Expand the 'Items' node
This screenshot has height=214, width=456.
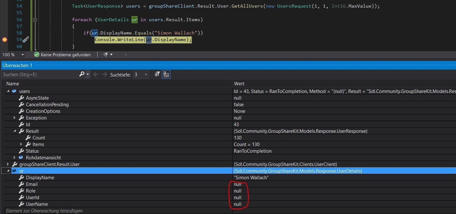pos(21,144)
